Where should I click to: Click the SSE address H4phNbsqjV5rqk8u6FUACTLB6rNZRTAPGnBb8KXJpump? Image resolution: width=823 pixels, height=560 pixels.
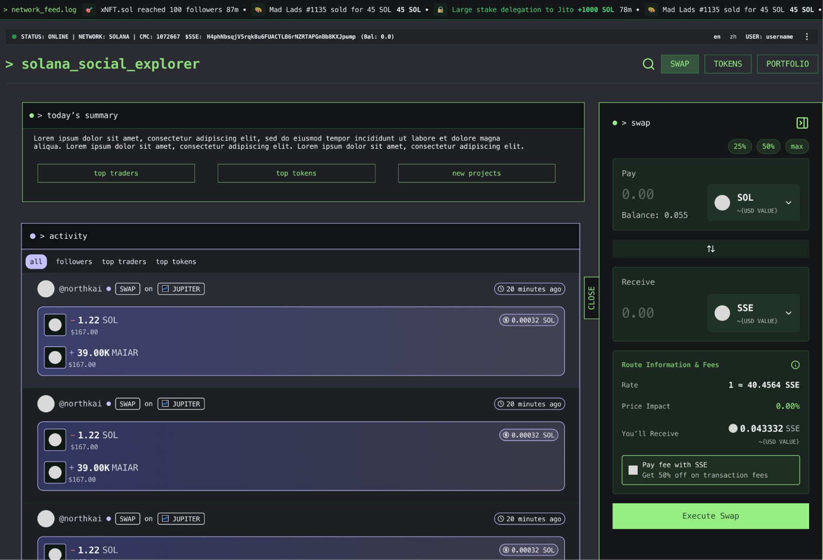(x=281, y=37)
